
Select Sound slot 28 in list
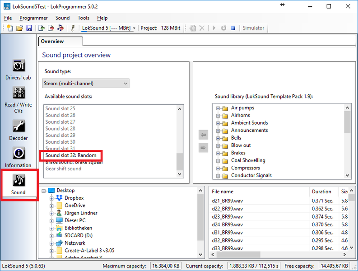tap(60, 128)
